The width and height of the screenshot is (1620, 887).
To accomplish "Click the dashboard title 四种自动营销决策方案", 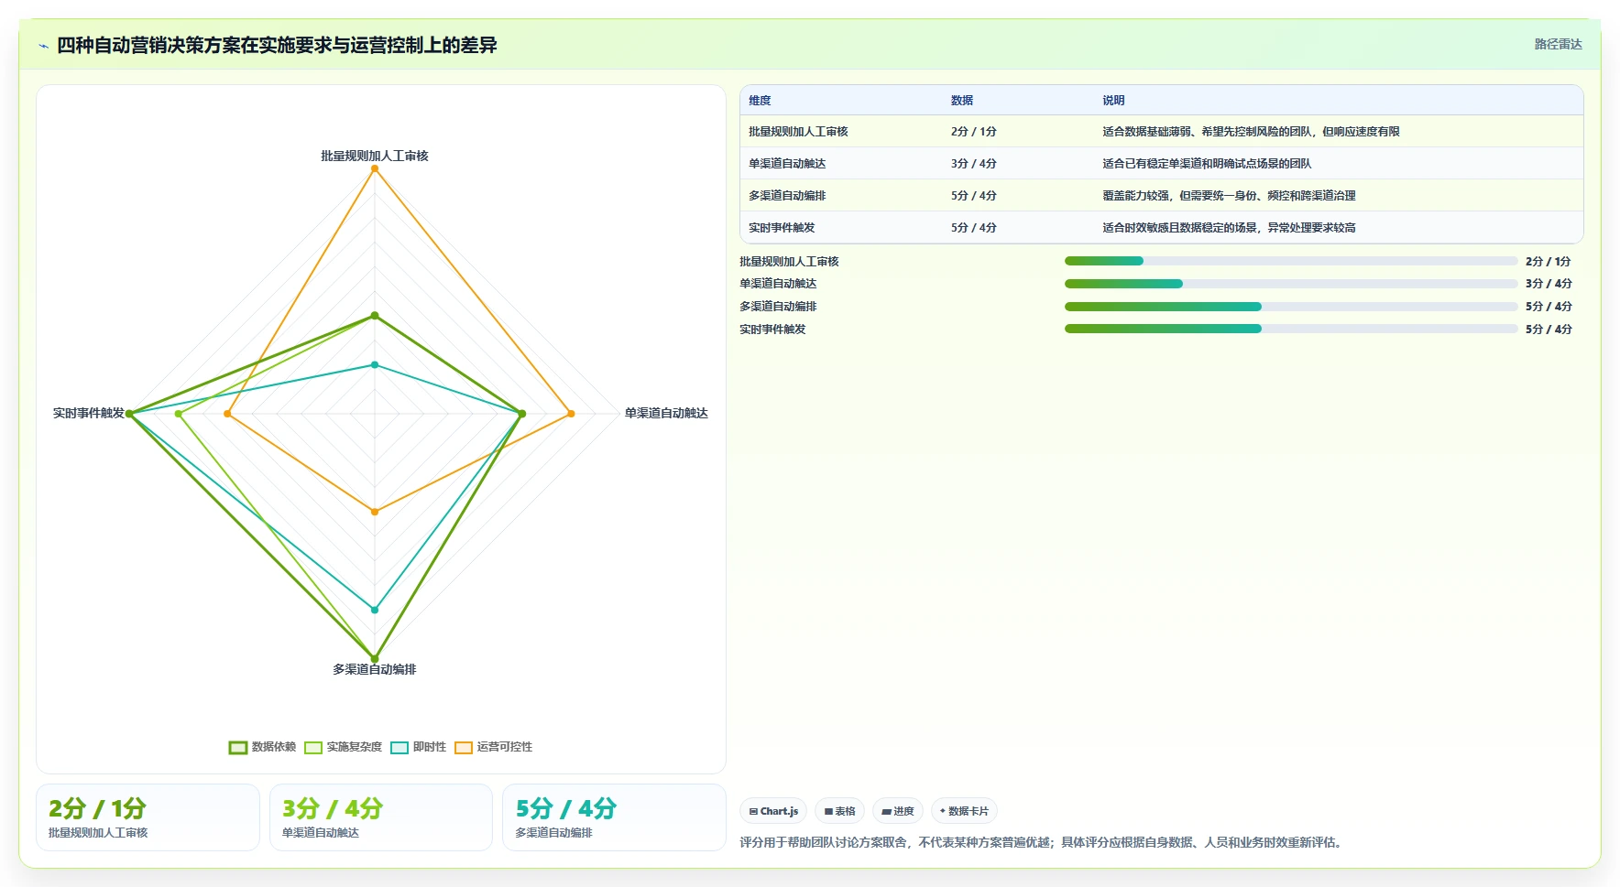I will point(277,46).
